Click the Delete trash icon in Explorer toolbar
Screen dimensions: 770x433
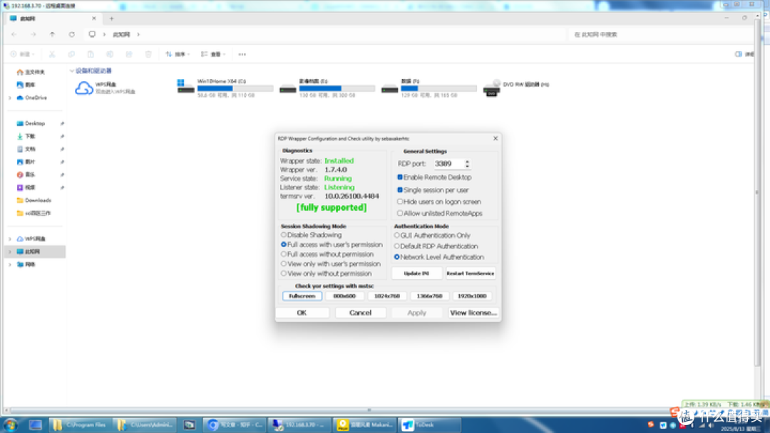point(148,54)
